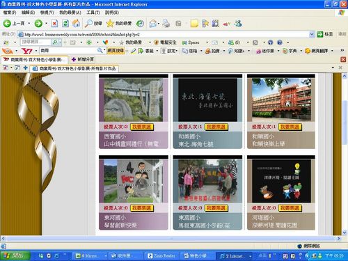348x261 pixels.
Task: Go to Home page icon
Action: tap(77, 23)
